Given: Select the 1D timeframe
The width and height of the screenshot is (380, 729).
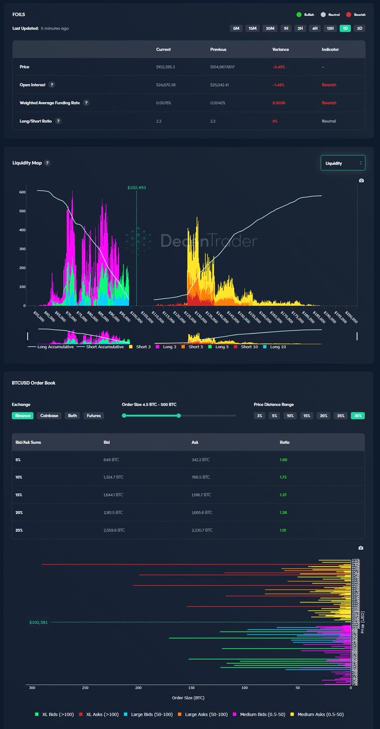Looking at the screenshot, I should pyautogui.click(x=345, y=29).
